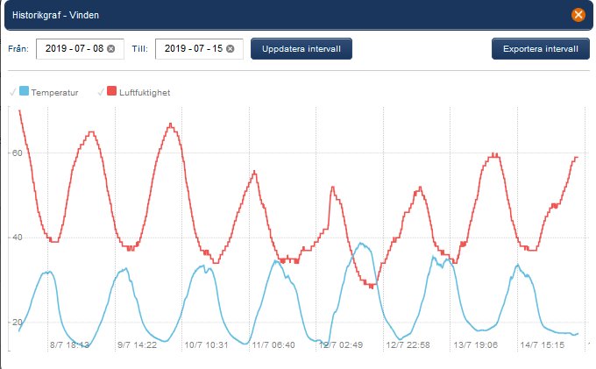This screenshot has width=596, height=369.
Task: Click the blue Temperatur color swatch
Action: point(24,91)
